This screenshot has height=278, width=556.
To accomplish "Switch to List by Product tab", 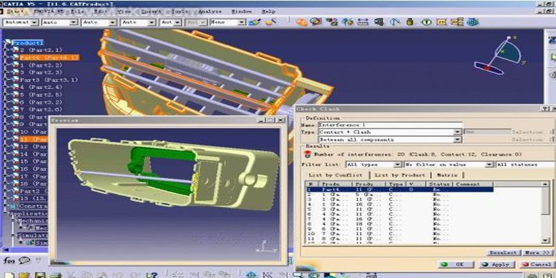I will [401, 175].
